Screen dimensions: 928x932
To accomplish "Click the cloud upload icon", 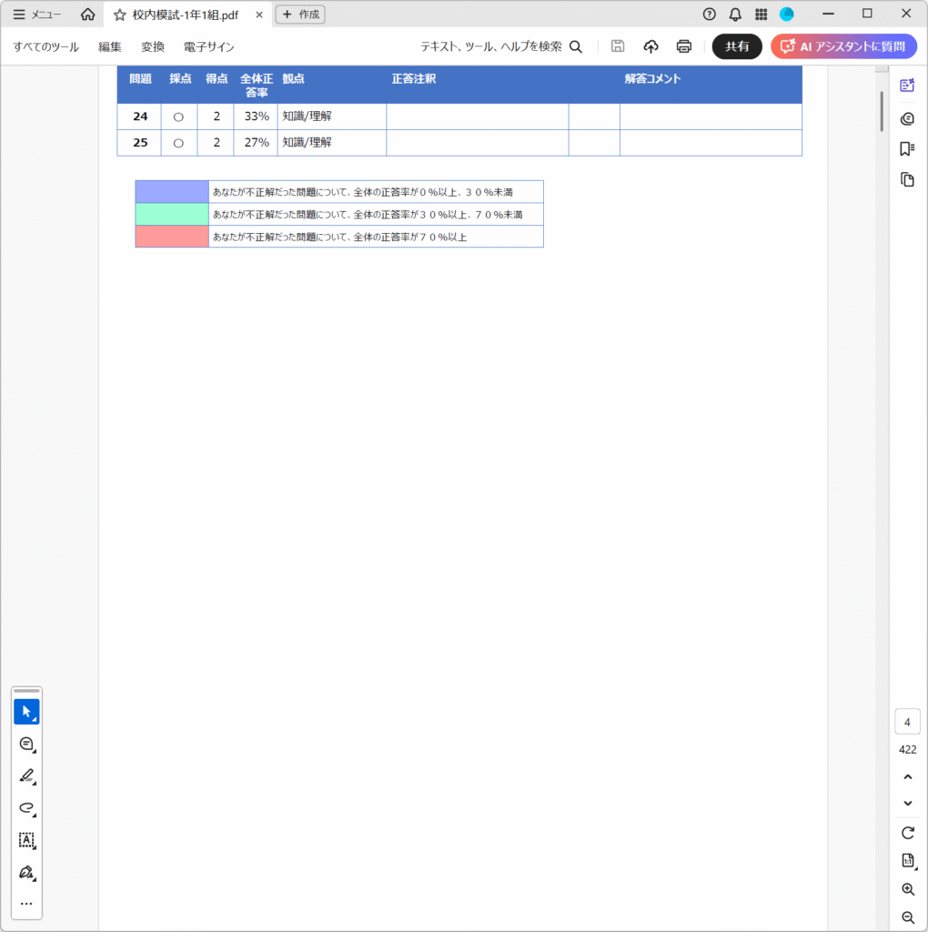I will [651, 46].
